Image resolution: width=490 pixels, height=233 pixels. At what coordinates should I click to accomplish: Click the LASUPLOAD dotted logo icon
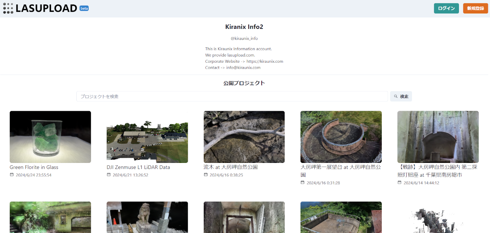pyautogui.click(x=8, y=8)
